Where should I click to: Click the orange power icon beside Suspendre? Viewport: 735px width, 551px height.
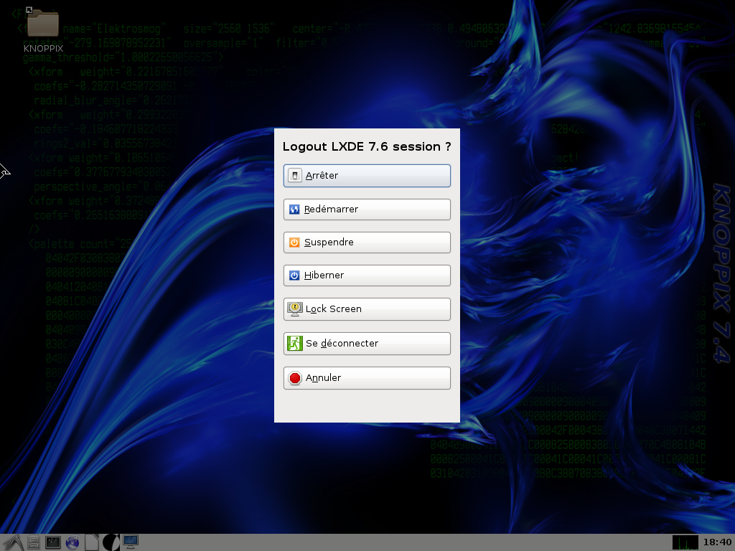pyautogui.click(x=294, y=242)
